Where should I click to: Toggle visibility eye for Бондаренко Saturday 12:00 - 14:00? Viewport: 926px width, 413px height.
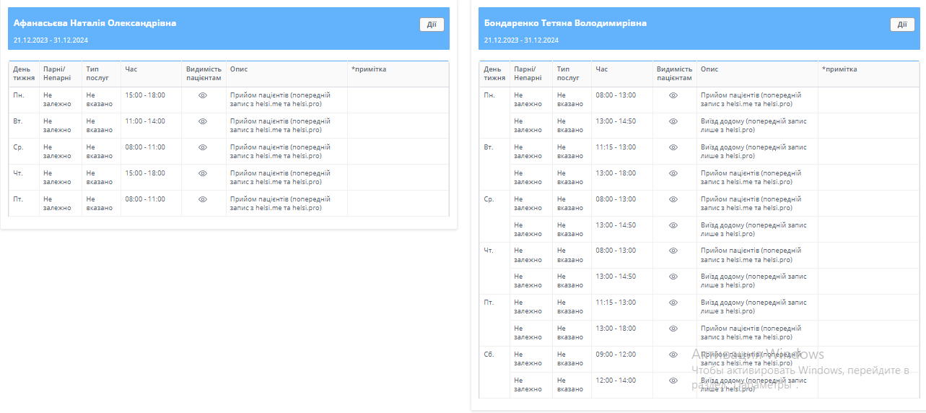[x=673, y=381]
